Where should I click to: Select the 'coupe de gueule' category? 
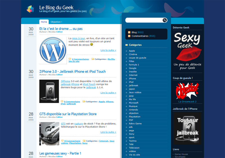coord(138,58)
